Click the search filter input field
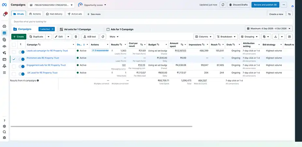302x147 pixels. [152, 22]
